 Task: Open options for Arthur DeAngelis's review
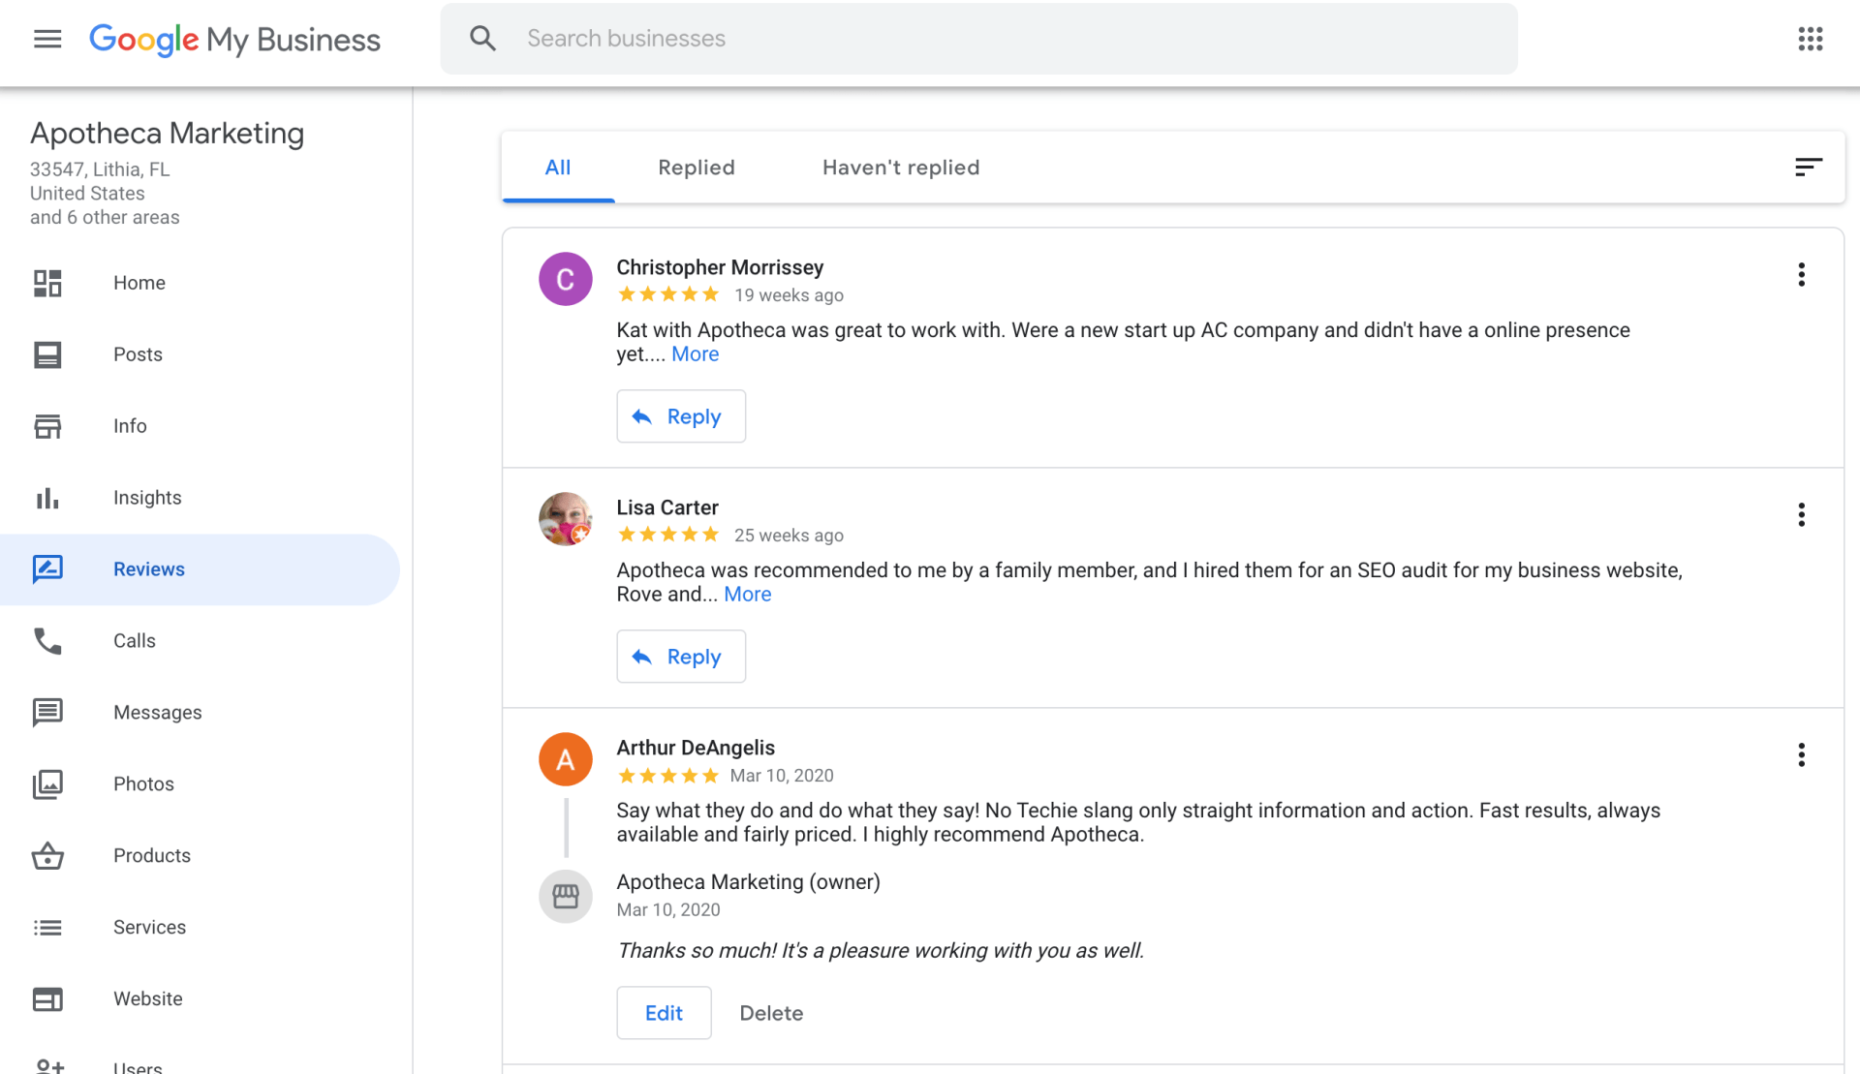pos(1801,755)
